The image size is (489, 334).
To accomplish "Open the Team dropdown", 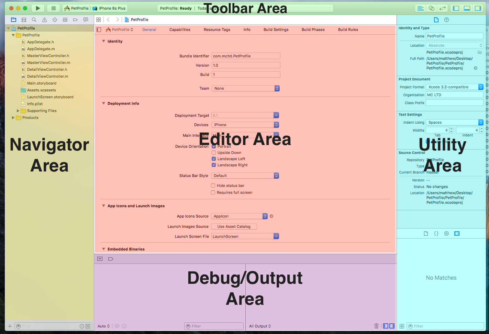I will [246, 88].
